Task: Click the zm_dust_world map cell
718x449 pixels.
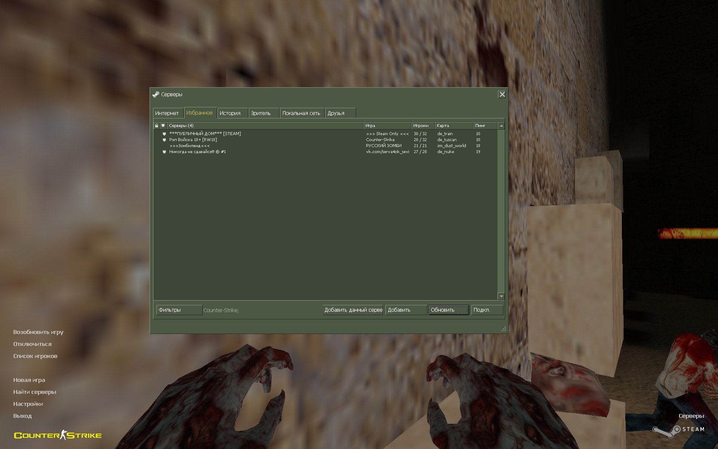Action: 452,146
